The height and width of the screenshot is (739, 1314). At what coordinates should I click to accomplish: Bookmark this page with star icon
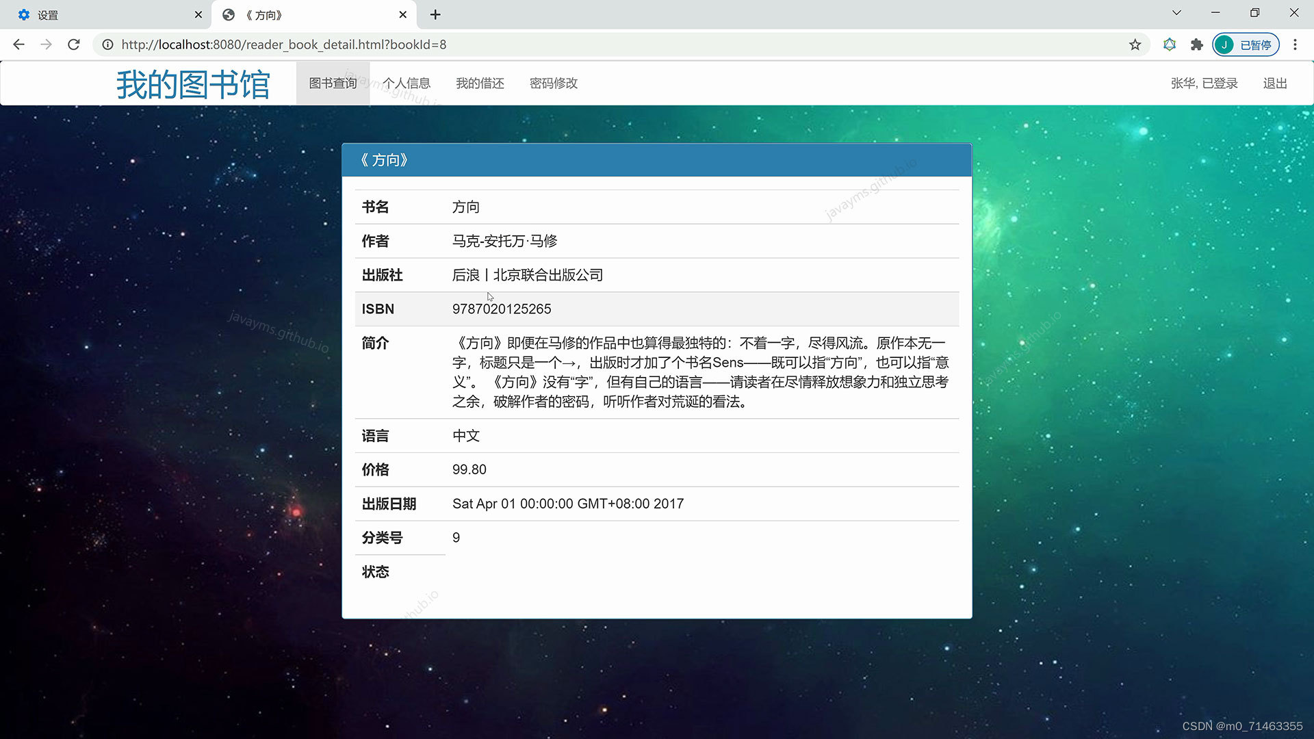coord(1135,44)
